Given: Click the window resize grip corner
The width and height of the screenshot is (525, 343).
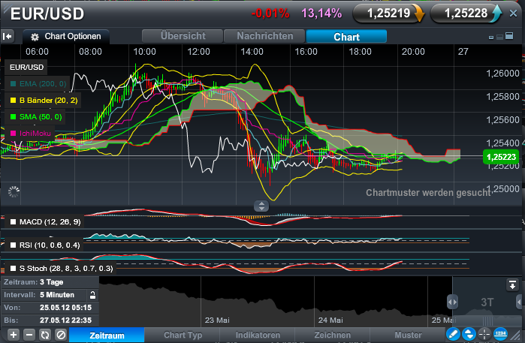Looking at the screenshot, I should click(x=516, y=335).
